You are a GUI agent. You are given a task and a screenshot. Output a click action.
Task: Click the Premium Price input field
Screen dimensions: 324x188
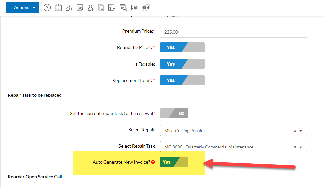point(233,32)
